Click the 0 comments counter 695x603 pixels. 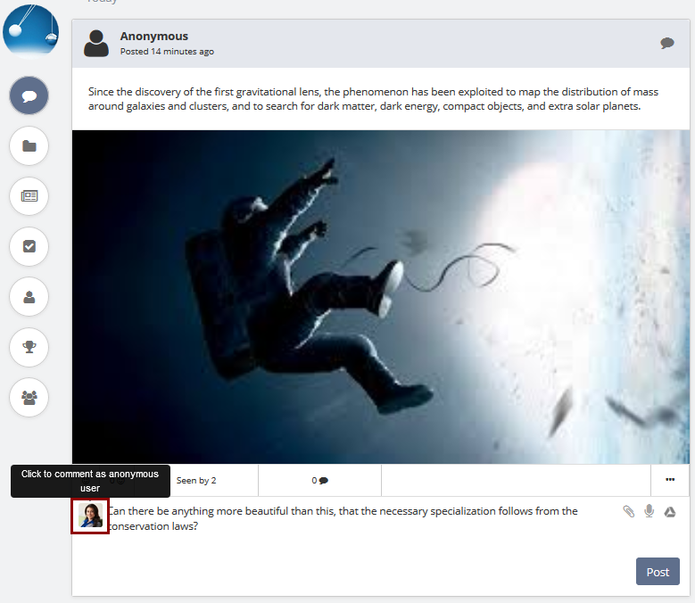[319, 480]
